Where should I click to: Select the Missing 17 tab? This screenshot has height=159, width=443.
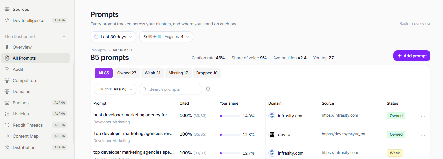[178, 73]
